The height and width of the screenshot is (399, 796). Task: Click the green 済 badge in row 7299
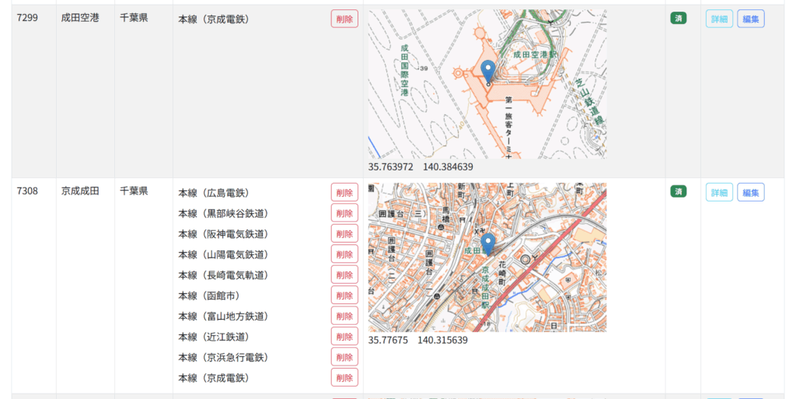pyautogui.click(x=678, y=18)
